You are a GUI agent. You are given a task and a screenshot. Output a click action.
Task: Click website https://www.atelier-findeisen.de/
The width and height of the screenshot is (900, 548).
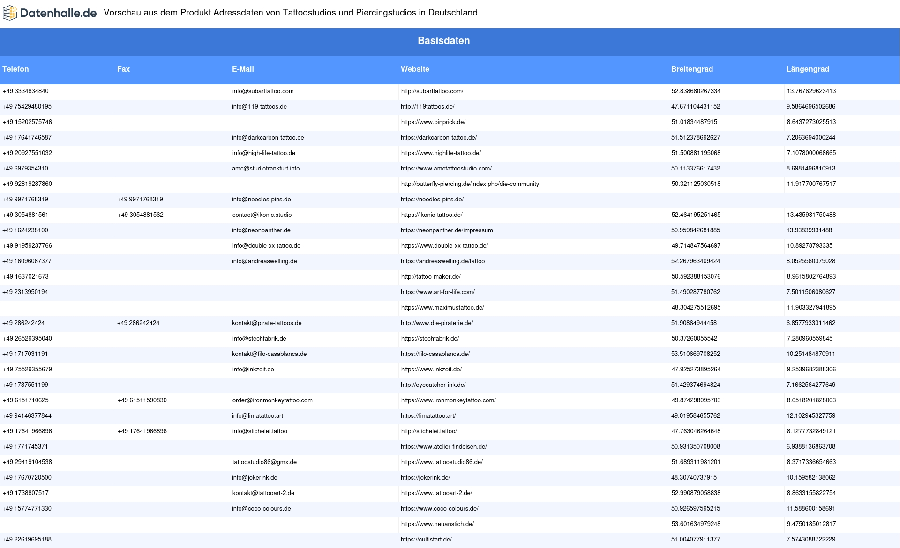pos(444,447)
